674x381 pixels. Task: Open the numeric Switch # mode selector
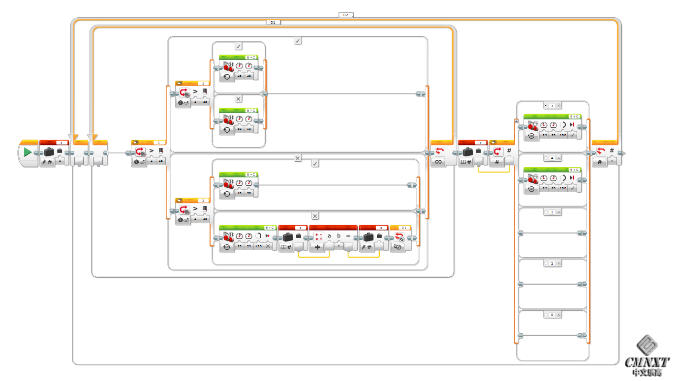(x=497, y=162)
